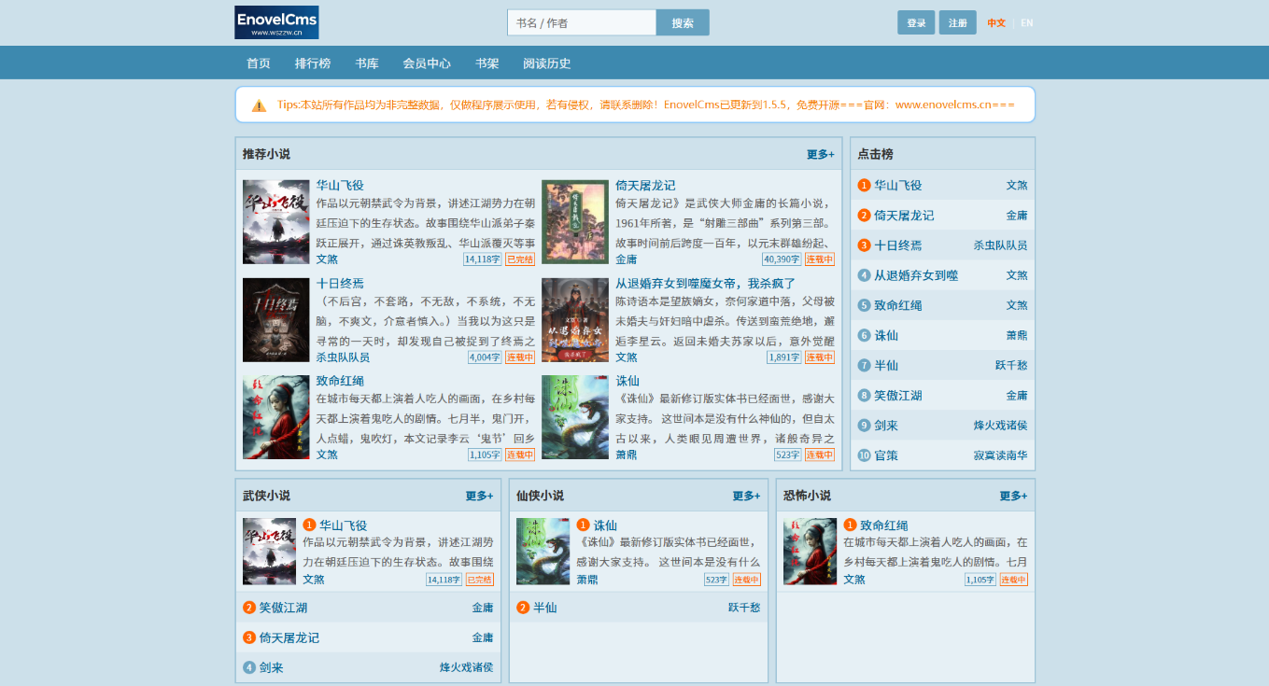This screenshot has height=686, width=1269.
Task: Open 书库 in the navigation bar
Action: click(x=367, y=63)
